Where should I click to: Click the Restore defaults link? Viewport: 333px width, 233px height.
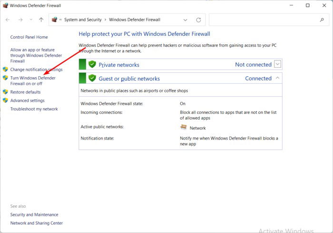tap(25, 92)
